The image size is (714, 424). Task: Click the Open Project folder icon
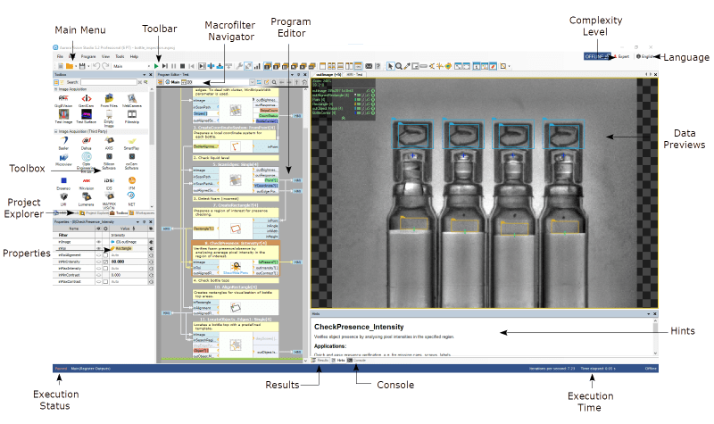[x=70, y=66]
